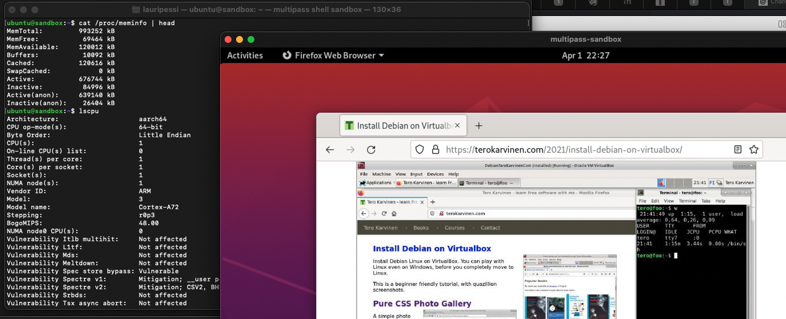This screenshot has height=319, width=786.
Task: Click VirtualBox File menu in page screenshot
Action: pyautogui.click(x=364, y=174)
